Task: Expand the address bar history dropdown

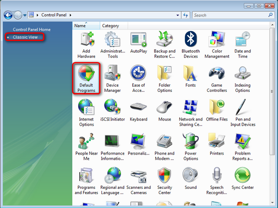Action: point(178,15)
